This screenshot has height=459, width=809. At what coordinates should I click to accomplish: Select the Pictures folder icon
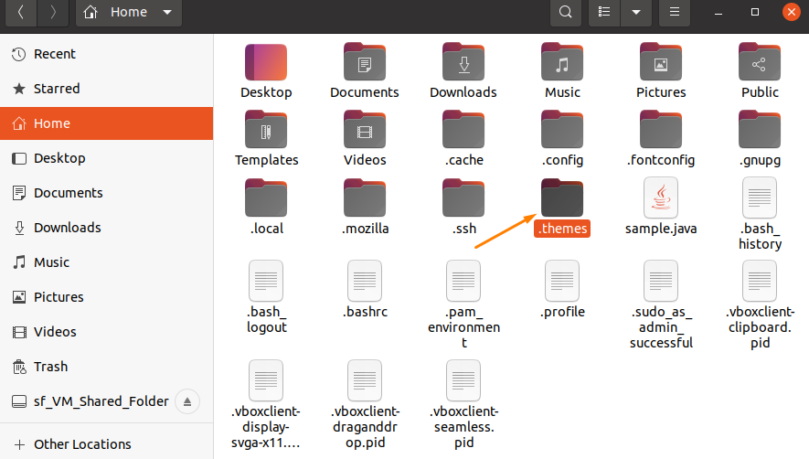[661, 62]
